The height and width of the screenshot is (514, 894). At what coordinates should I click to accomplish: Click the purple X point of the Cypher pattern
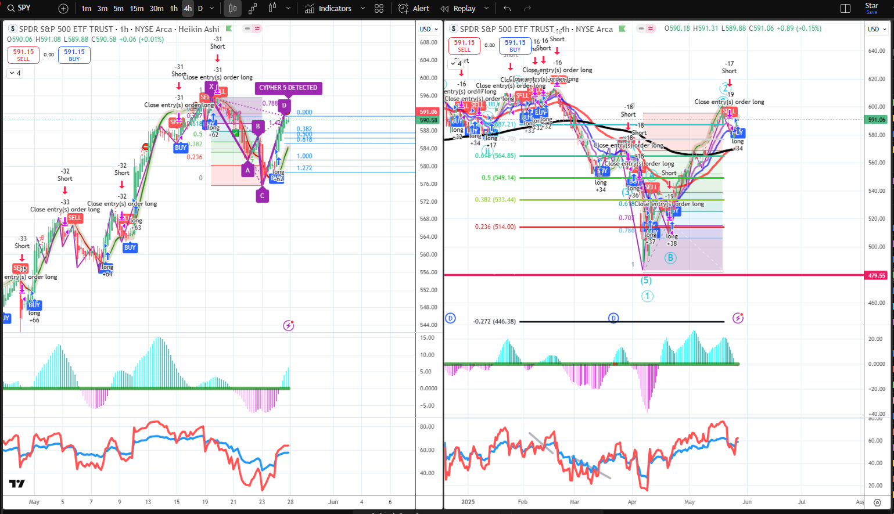coord(211,86)
